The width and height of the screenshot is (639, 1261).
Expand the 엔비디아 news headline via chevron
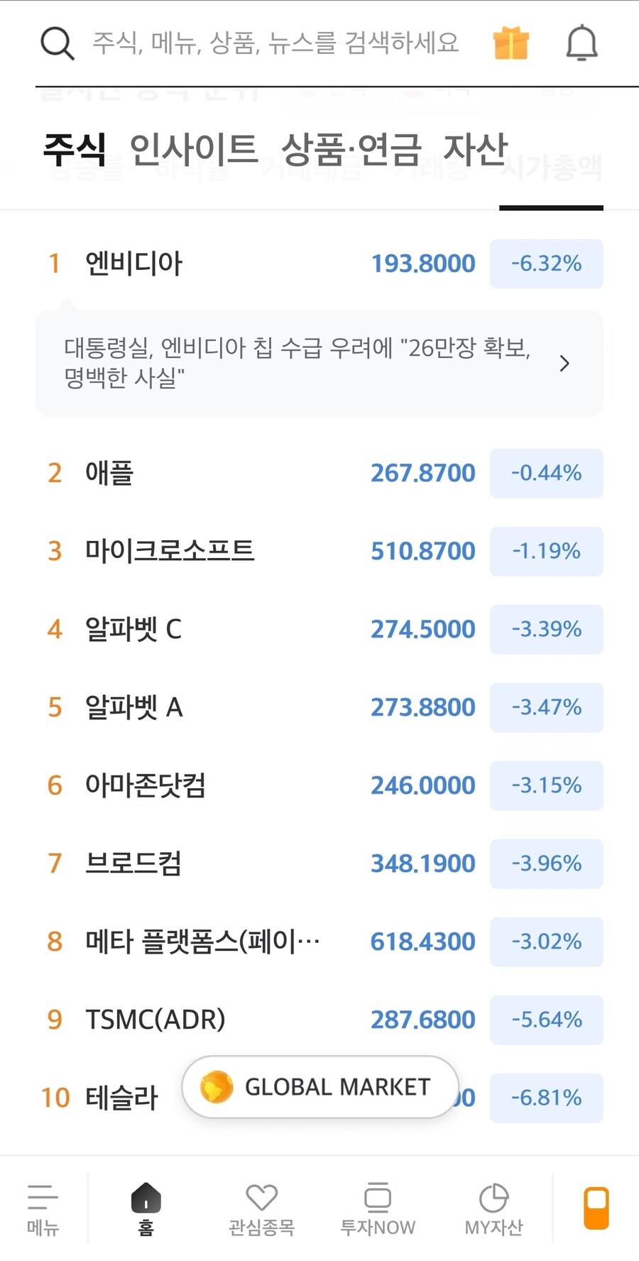(x=564, y=364)
